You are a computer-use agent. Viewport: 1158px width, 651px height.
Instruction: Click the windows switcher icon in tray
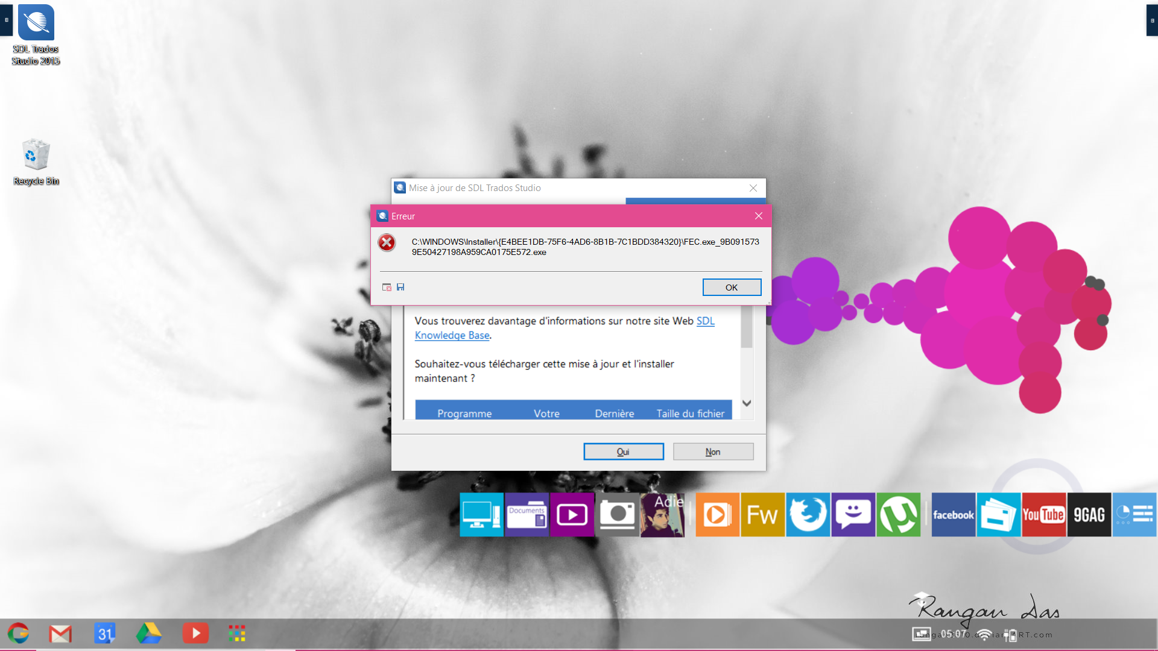point(922,634)
